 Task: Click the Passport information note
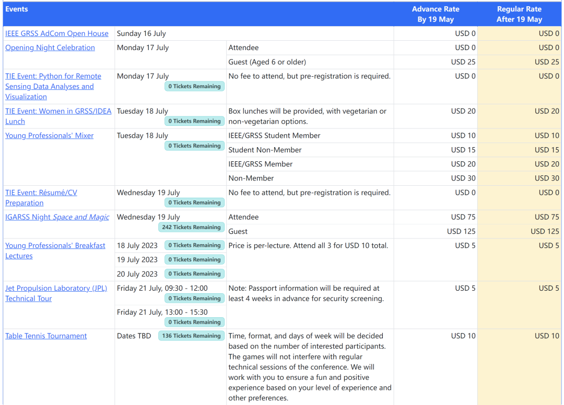(x=306, y=293)
